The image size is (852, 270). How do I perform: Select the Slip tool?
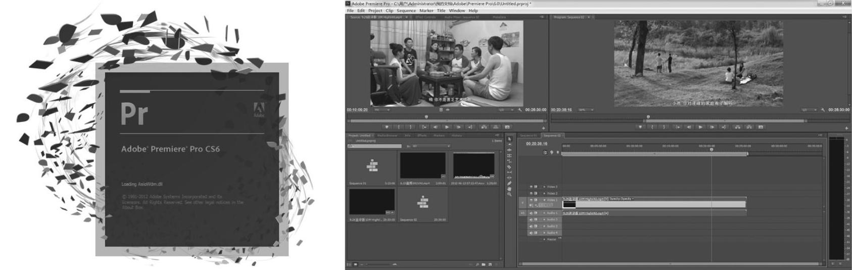tap(509, 172)
